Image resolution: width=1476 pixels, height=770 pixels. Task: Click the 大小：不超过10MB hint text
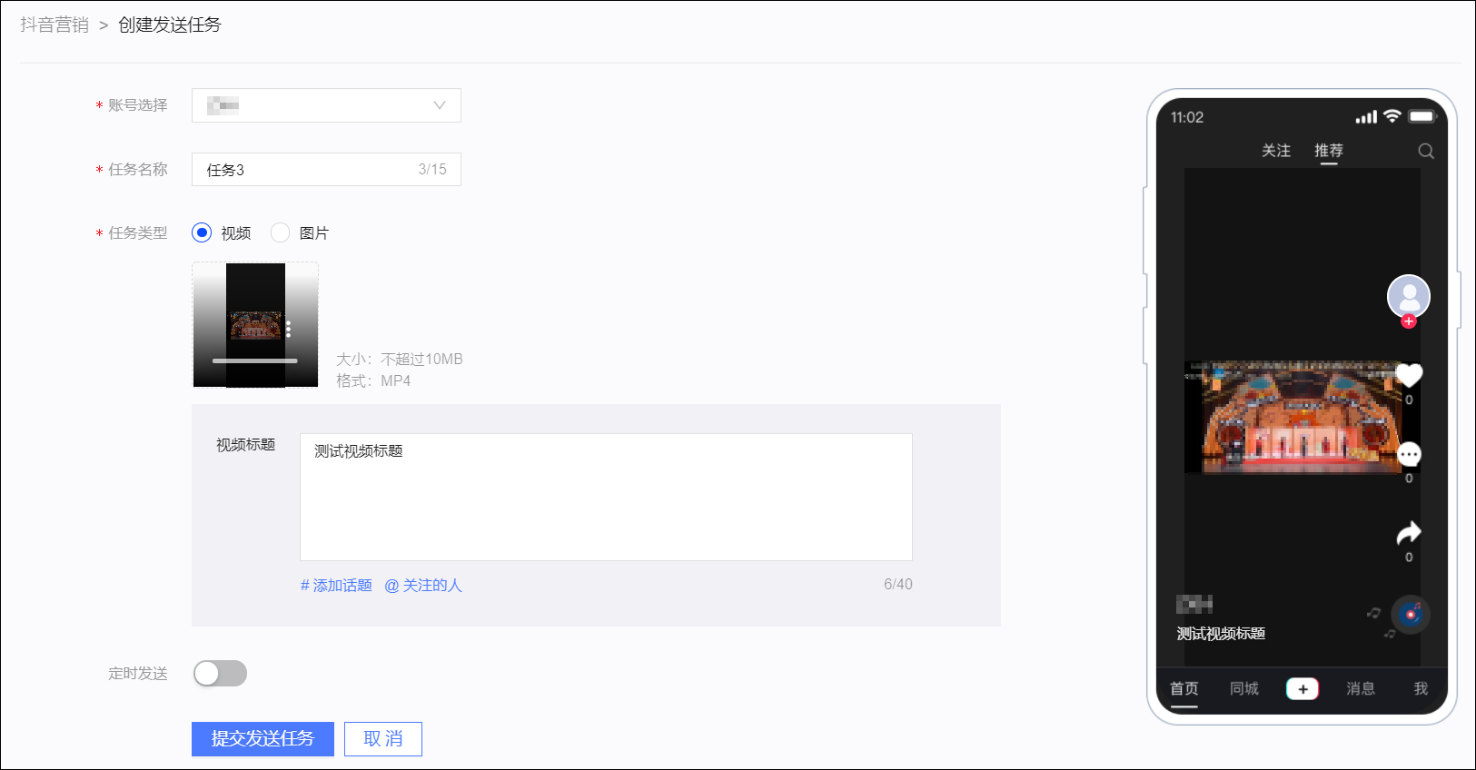click(400, 360)
